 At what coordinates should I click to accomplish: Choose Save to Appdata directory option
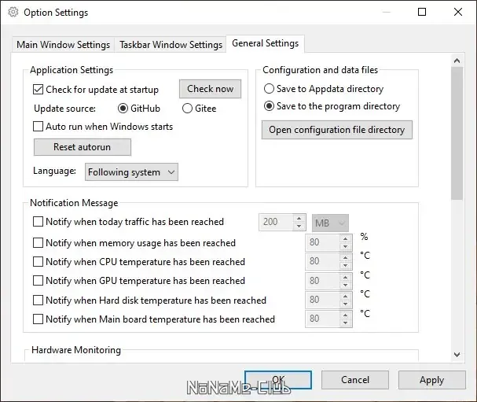click(270, 90)
